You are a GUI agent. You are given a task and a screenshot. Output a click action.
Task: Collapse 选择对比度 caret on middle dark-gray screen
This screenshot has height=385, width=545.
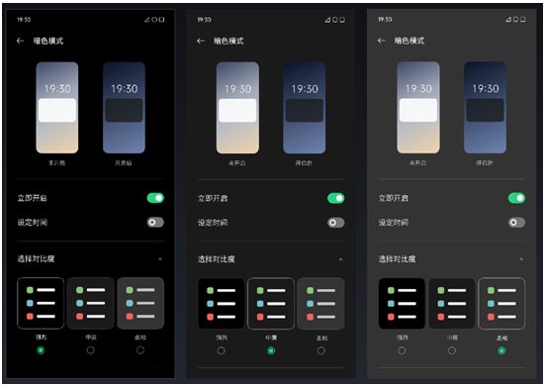340,259
